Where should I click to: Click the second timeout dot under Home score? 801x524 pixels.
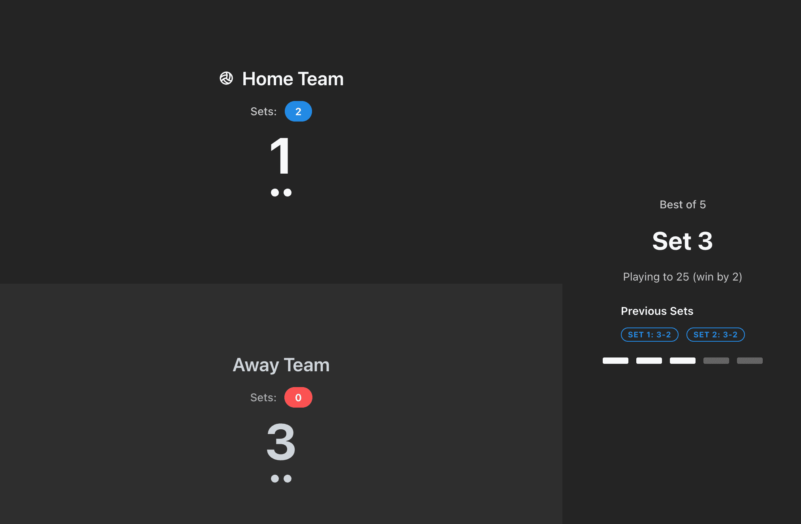287,193
